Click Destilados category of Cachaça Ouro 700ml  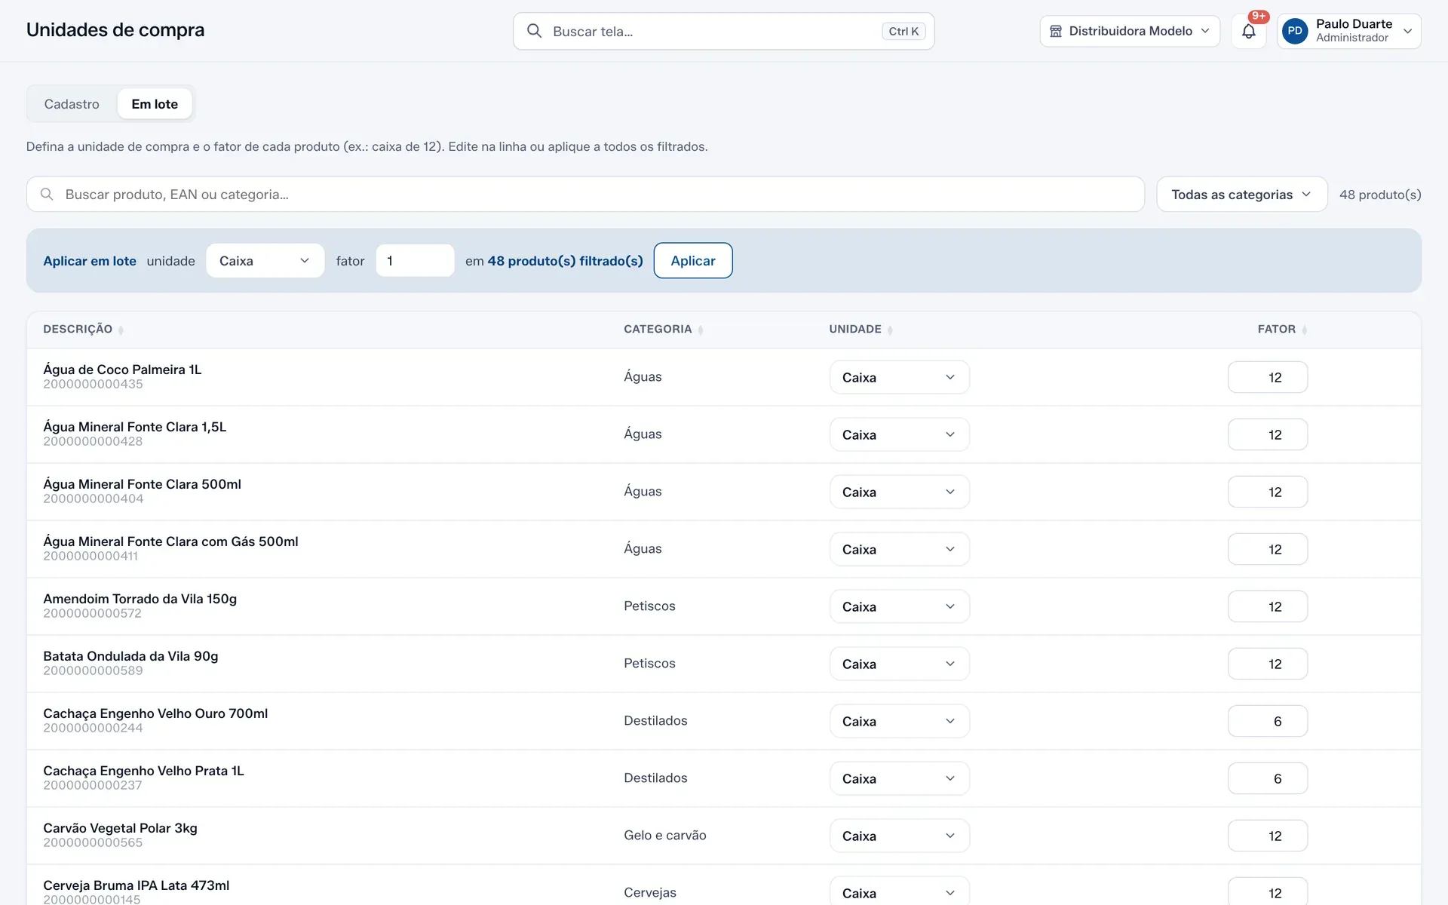[x=655, y=721]
